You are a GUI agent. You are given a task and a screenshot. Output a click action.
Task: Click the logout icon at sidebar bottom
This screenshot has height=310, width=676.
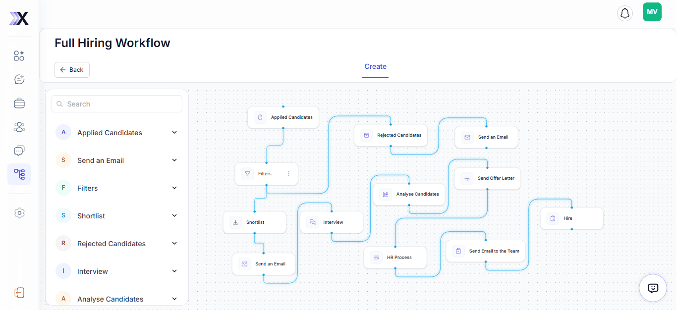point(19,293)
